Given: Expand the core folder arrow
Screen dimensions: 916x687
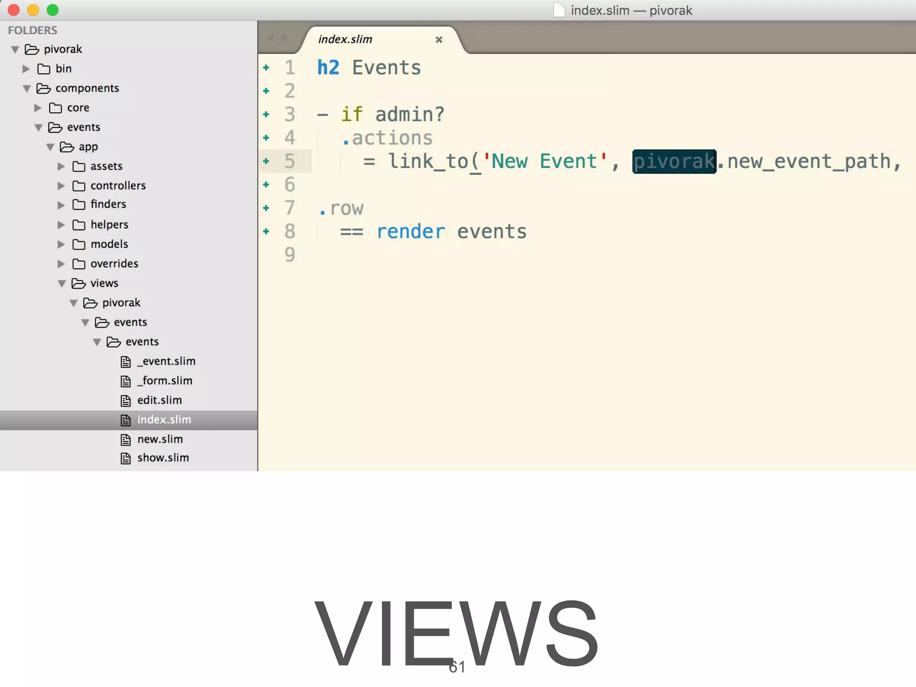Looking at the screenshot, I should [x=38, y=108].
